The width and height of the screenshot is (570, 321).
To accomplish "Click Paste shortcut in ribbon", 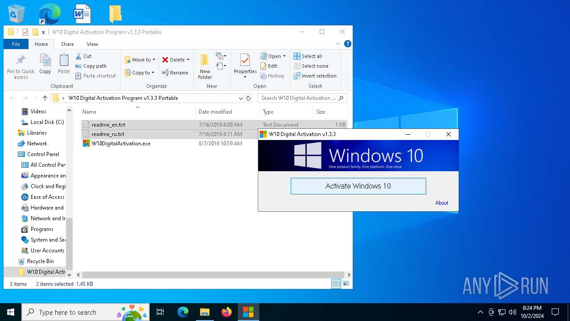I will (95, 76).
